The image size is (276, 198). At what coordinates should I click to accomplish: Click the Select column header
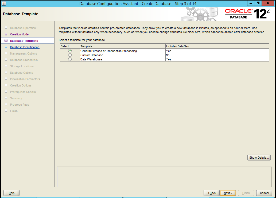point(70,46)
